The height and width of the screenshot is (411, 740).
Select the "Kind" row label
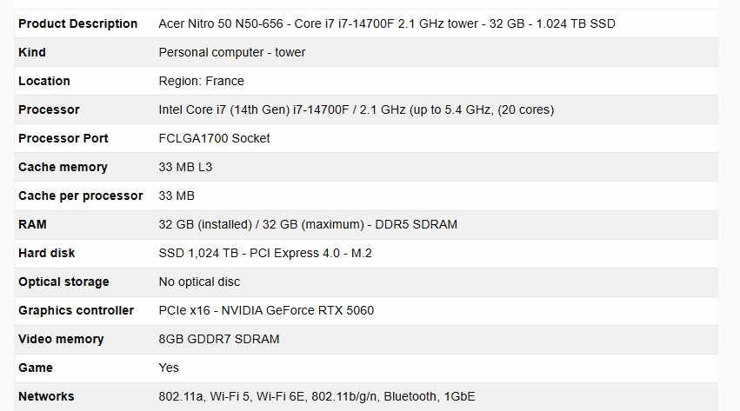click(x=32, y=52)
